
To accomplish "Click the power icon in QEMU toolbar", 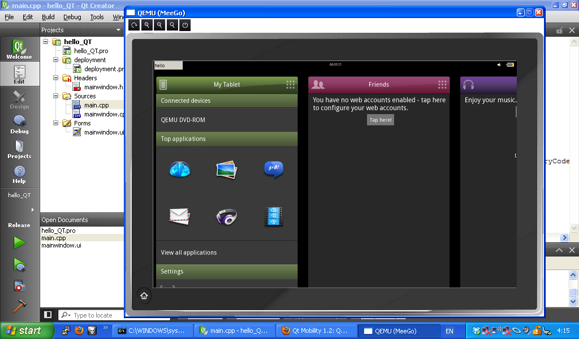I will (185, 25).
